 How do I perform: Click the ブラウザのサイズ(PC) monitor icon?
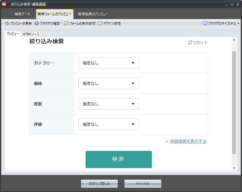pyautogui.click(x=205, y=24)
